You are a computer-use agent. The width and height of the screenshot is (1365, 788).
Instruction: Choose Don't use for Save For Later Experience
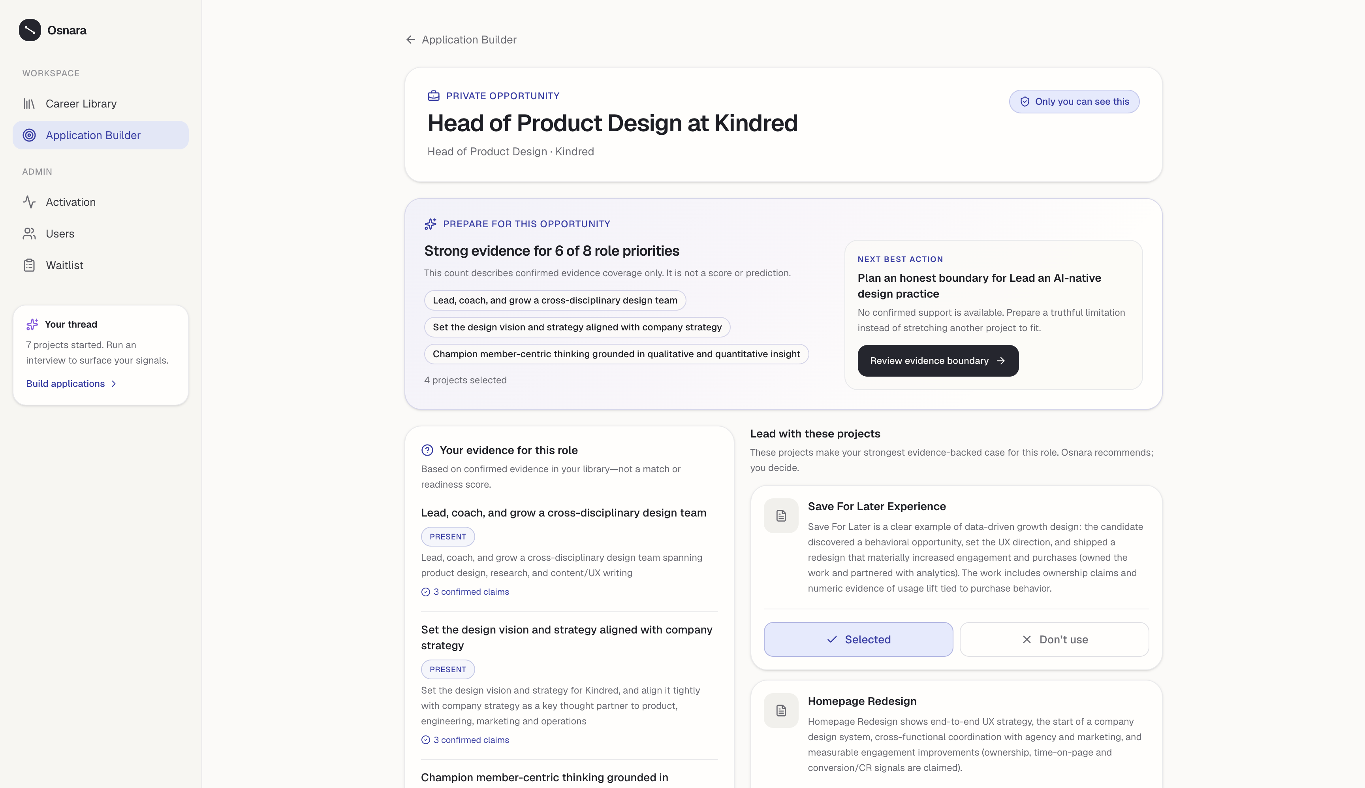tap(1054, 639)
